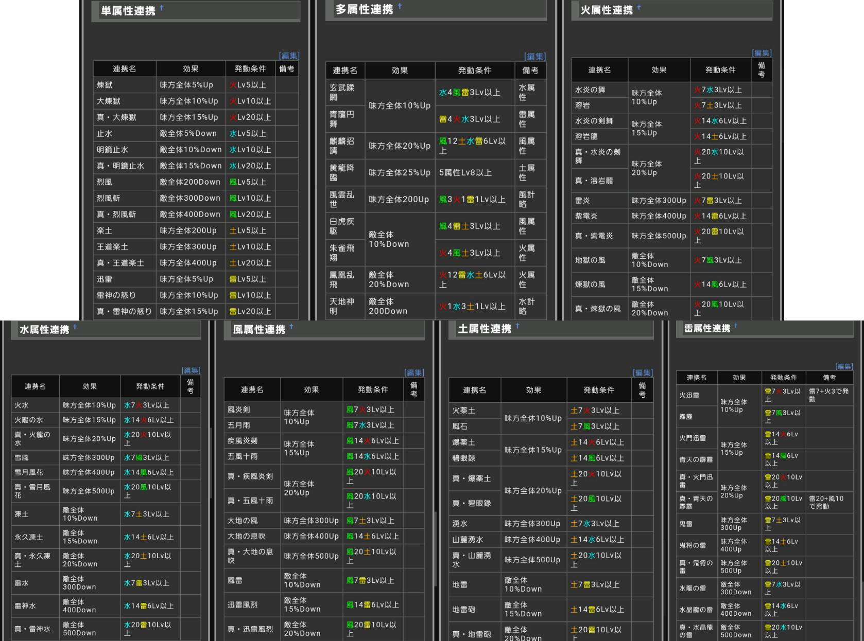
Task: Click the dagger anchor beside 多属性連携 heading
Action: [x=400, y=6]
